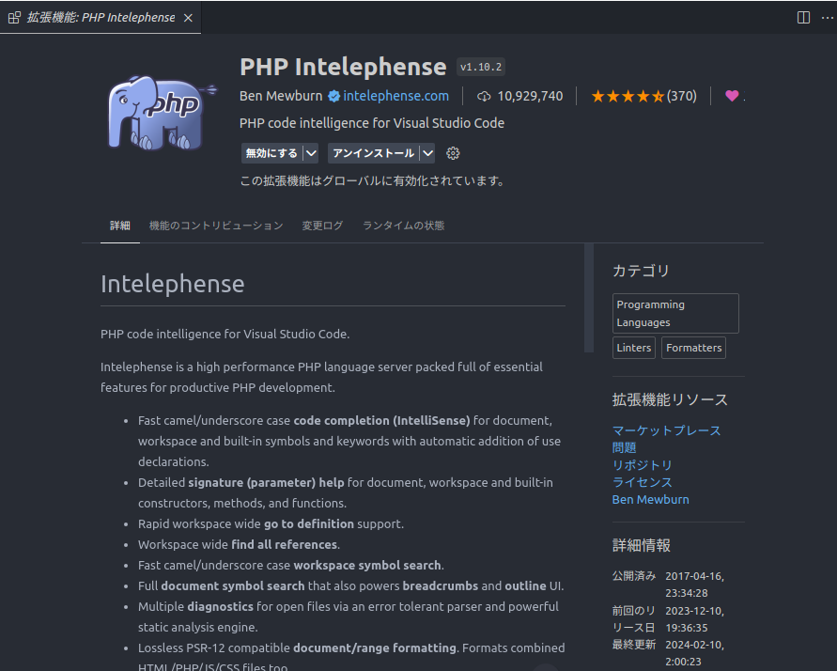Image resolution: width=837 pixels, height=671 pixels.
Task: Click the Linters category tag
Action: click(x=634, y=348)
